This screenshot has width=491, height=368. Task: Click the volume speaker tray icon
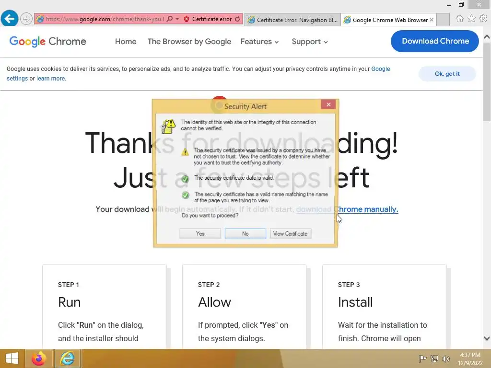coord(446,358)
